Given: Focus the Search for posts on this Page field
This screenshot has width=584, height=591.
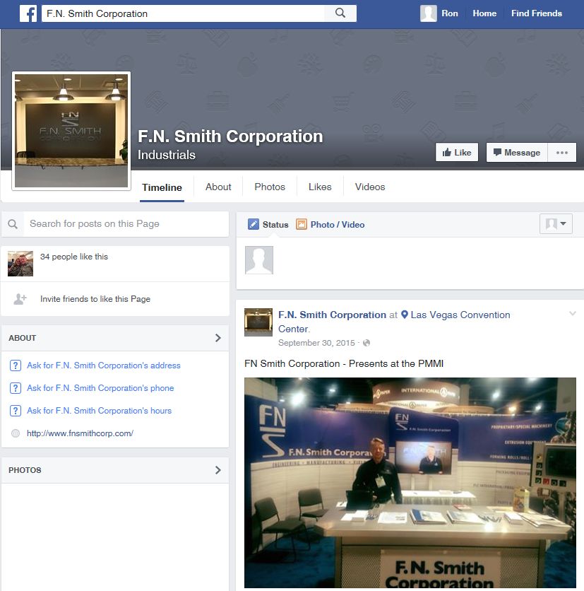Looking at the screenshot, I should pos(126,224).
